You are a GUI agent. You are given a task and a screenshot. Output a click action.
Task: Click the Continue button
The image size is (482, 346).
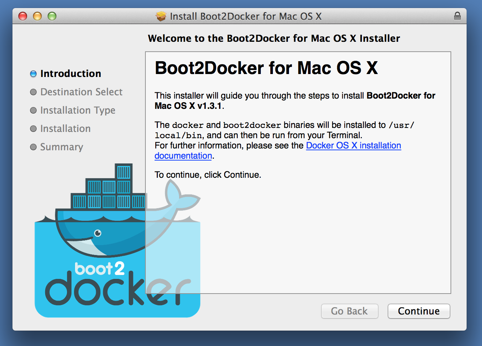coord(419,311)
